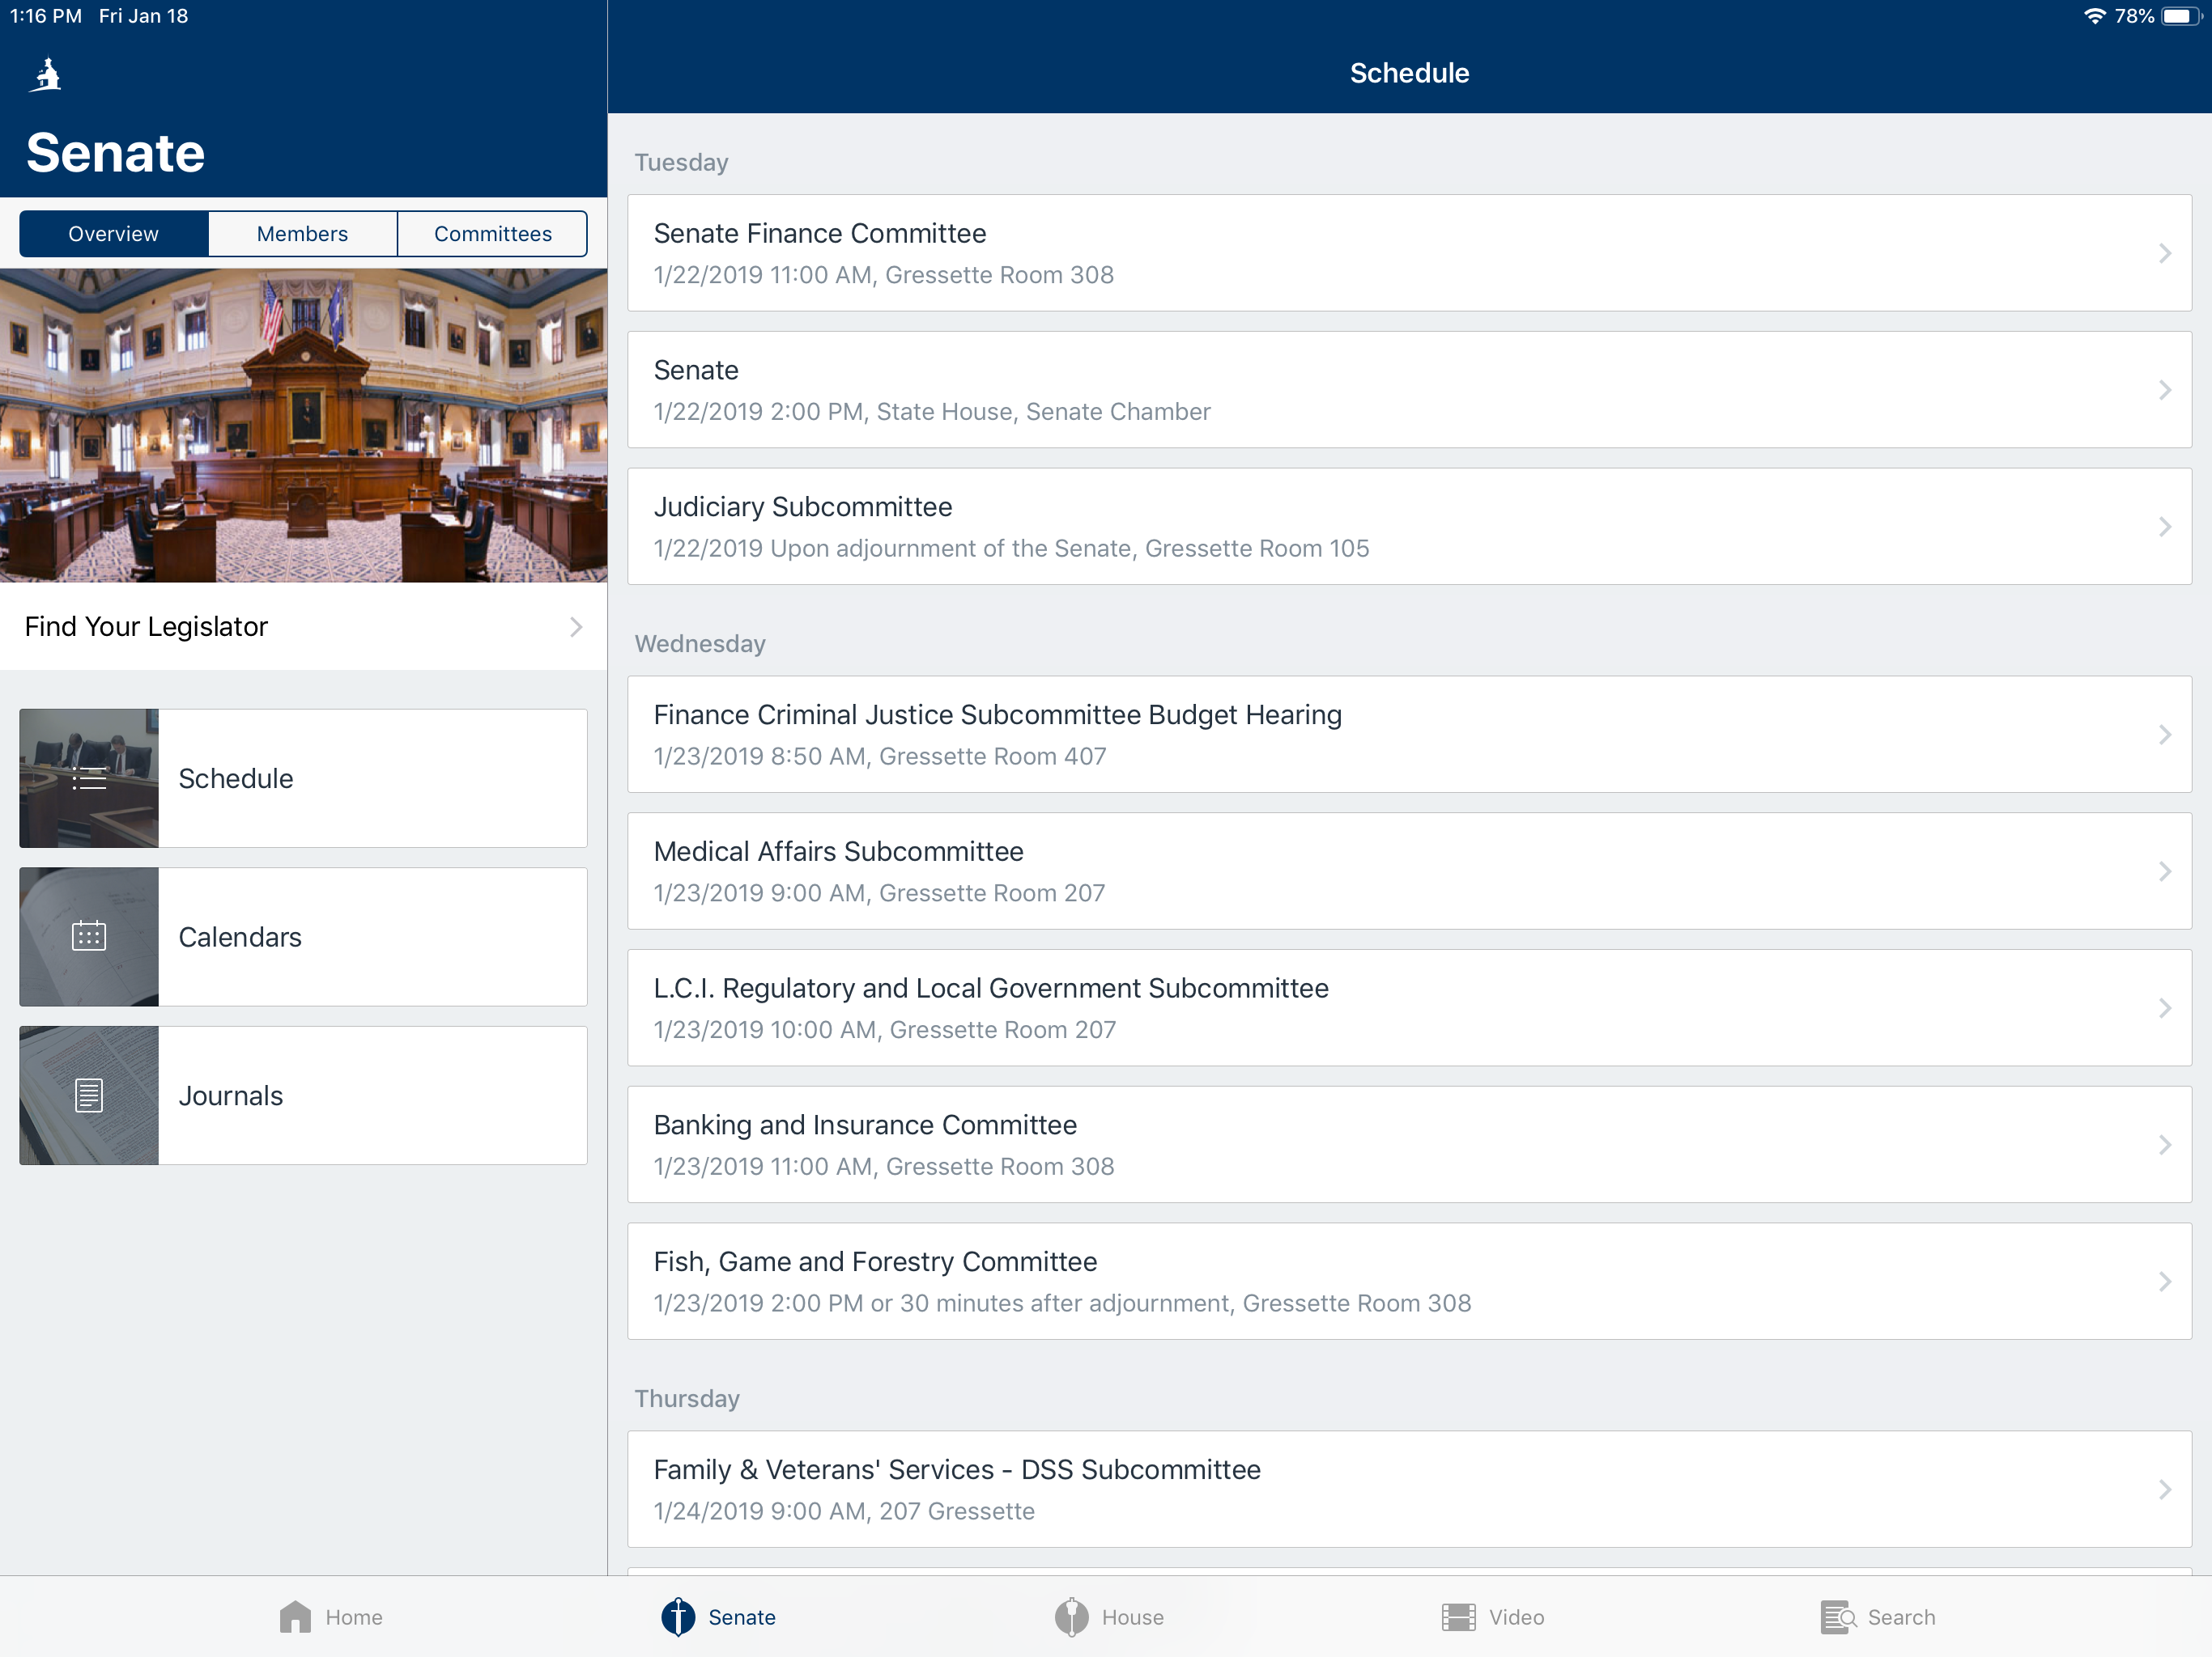
Task: Tap the Schedule header title
Action: click(x=1409, y=73)
